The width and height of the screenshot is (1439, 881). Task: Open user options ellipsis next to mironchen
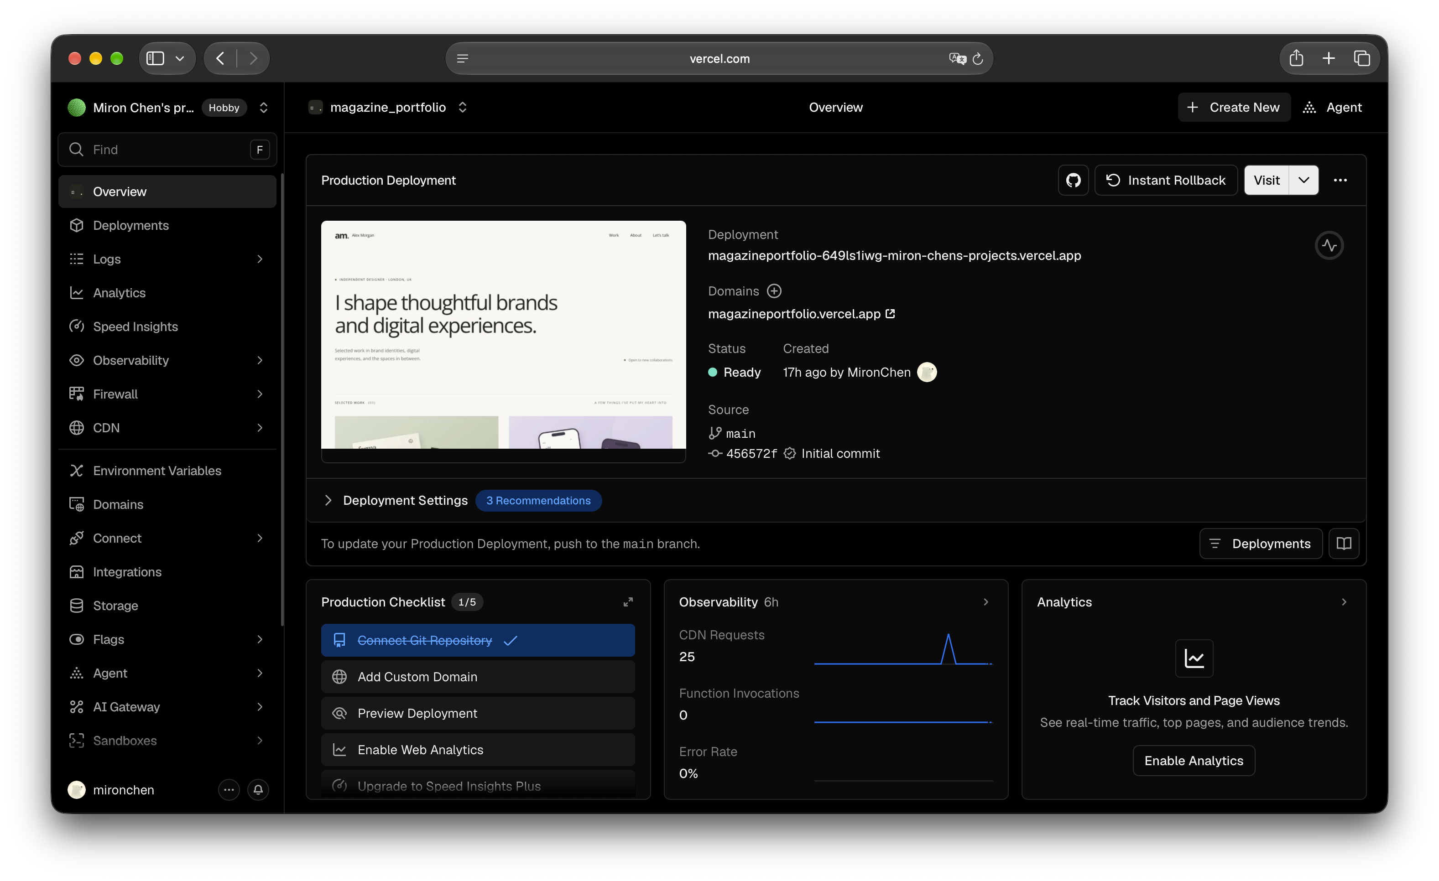point(229,790)
